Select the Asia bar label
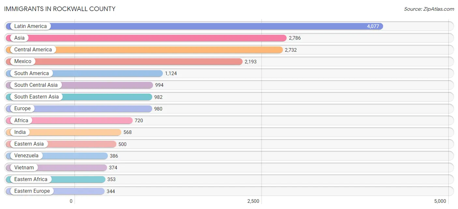Image resolution: width=458 pixels, height=209 pixels. pos(19,38)
